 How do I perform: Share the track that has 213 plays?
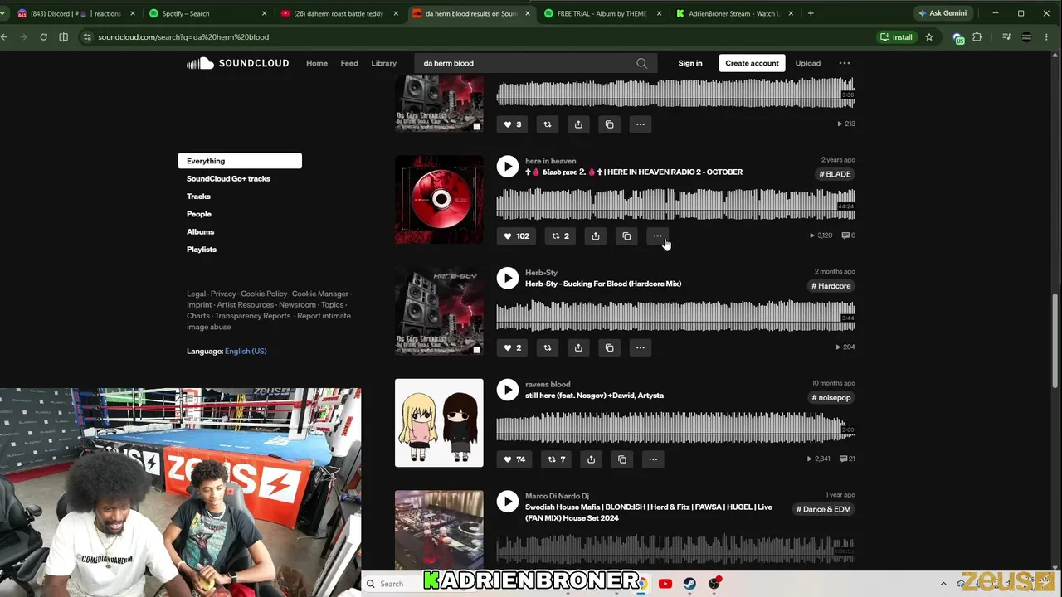tap(578, 124)
